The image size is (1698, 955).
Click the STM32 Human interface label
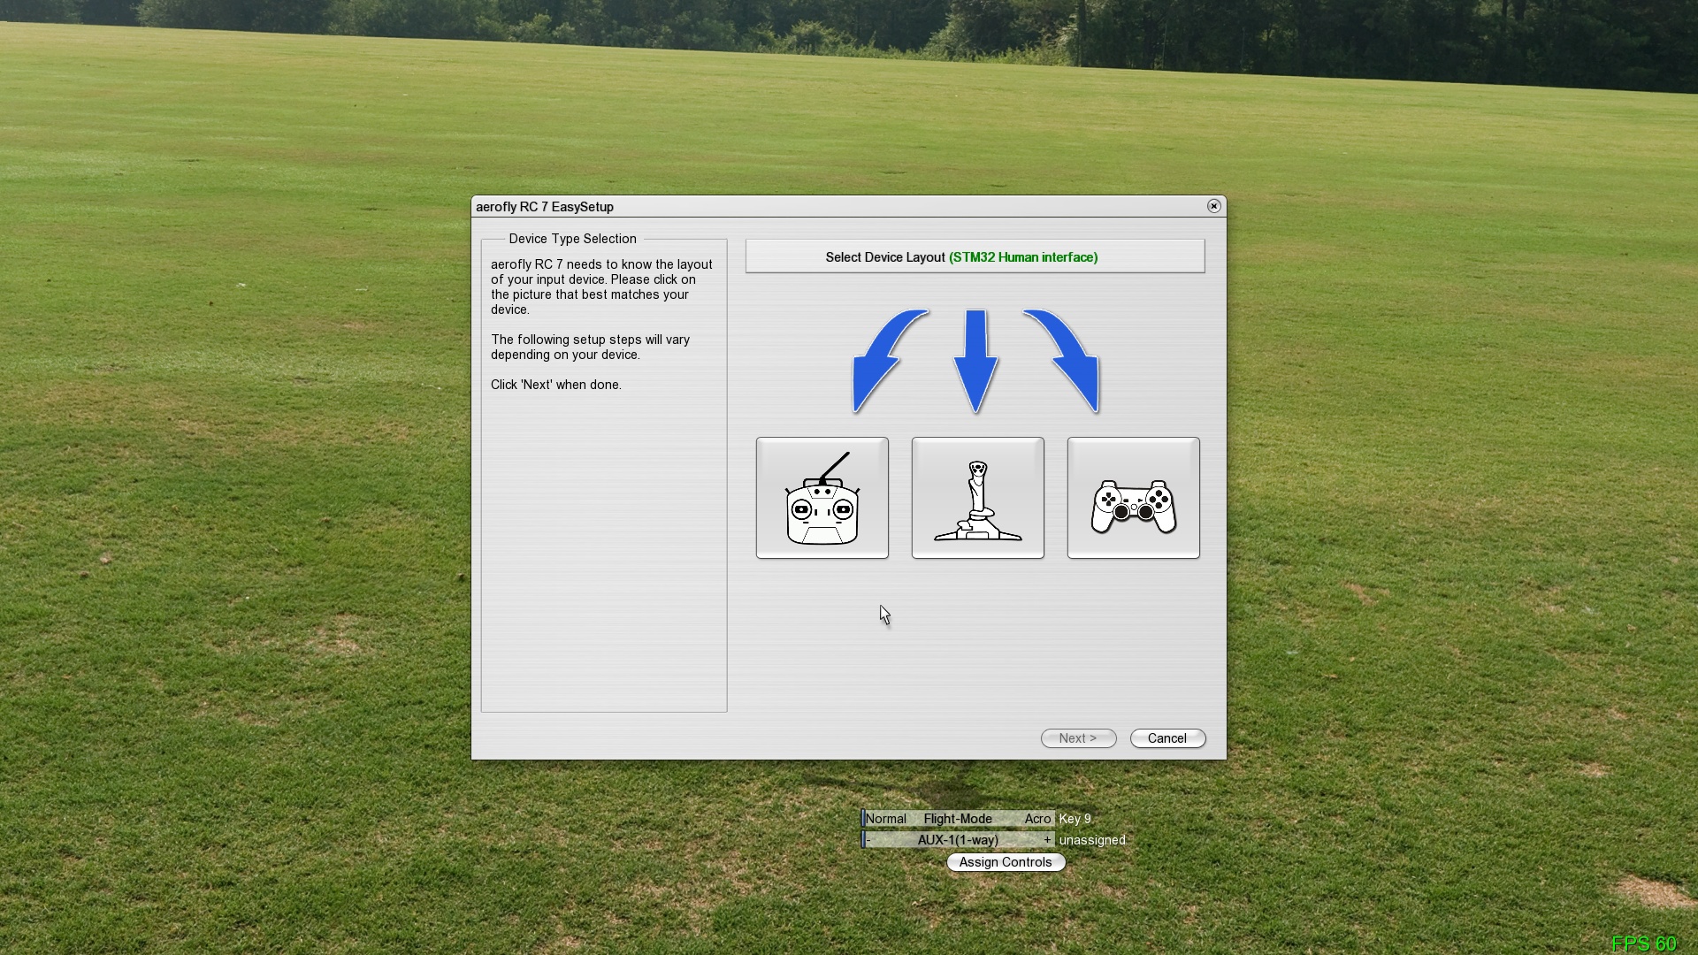click(x=1022, y=256)
